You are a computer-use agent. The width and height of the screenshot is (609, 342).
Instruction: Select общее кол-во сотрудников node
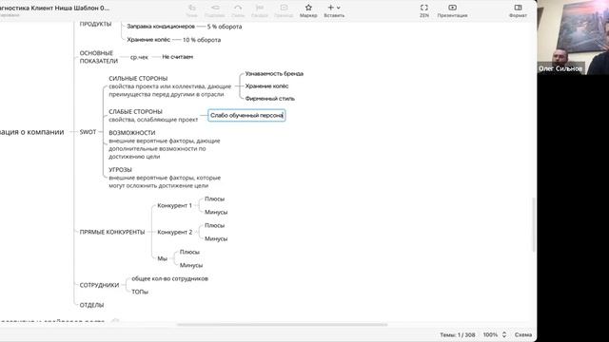click(169, 278)
